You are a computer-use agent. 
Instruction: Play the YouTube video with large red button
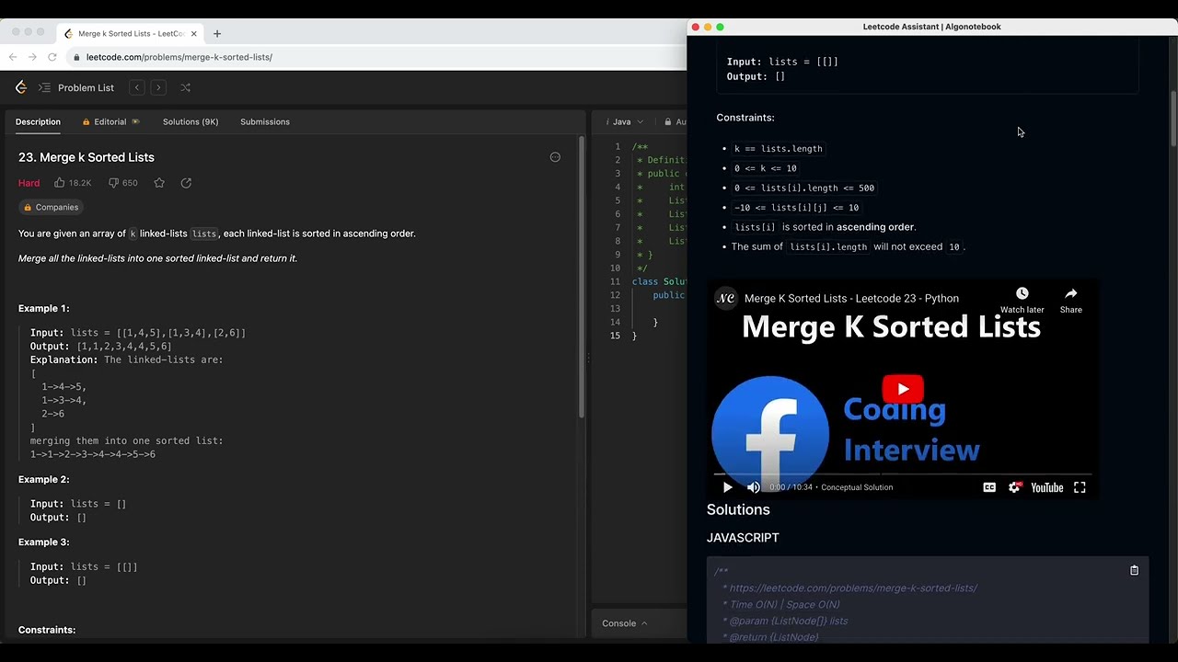click(903, 389)
